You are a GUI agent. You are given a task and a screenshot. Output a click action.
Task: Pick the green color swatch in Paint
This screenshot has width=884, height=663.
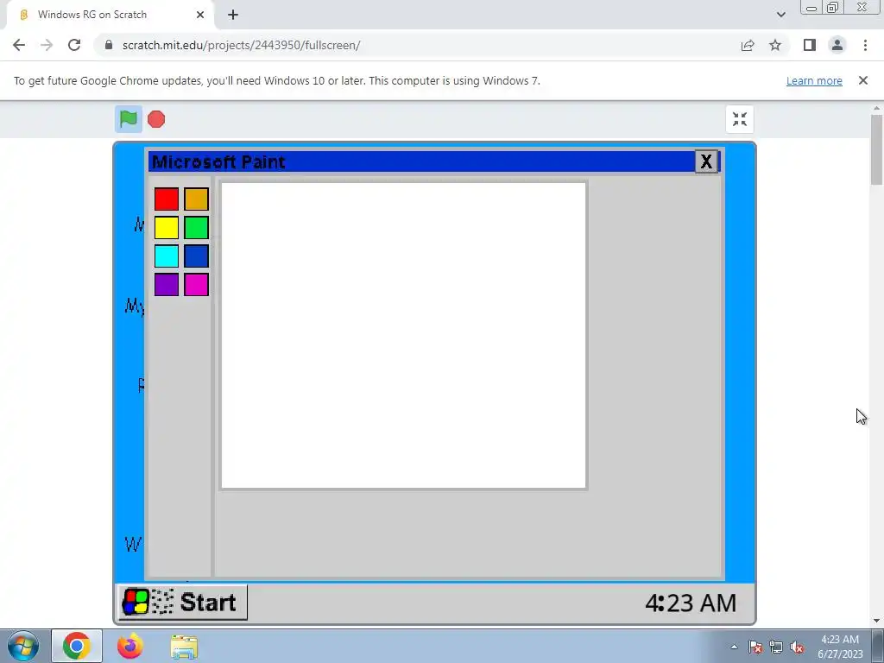tap(196, 228)
